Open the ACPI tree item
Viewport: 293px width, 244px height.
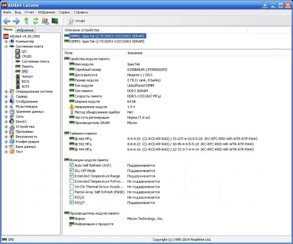pyautogui.click(x=25, y=87)
